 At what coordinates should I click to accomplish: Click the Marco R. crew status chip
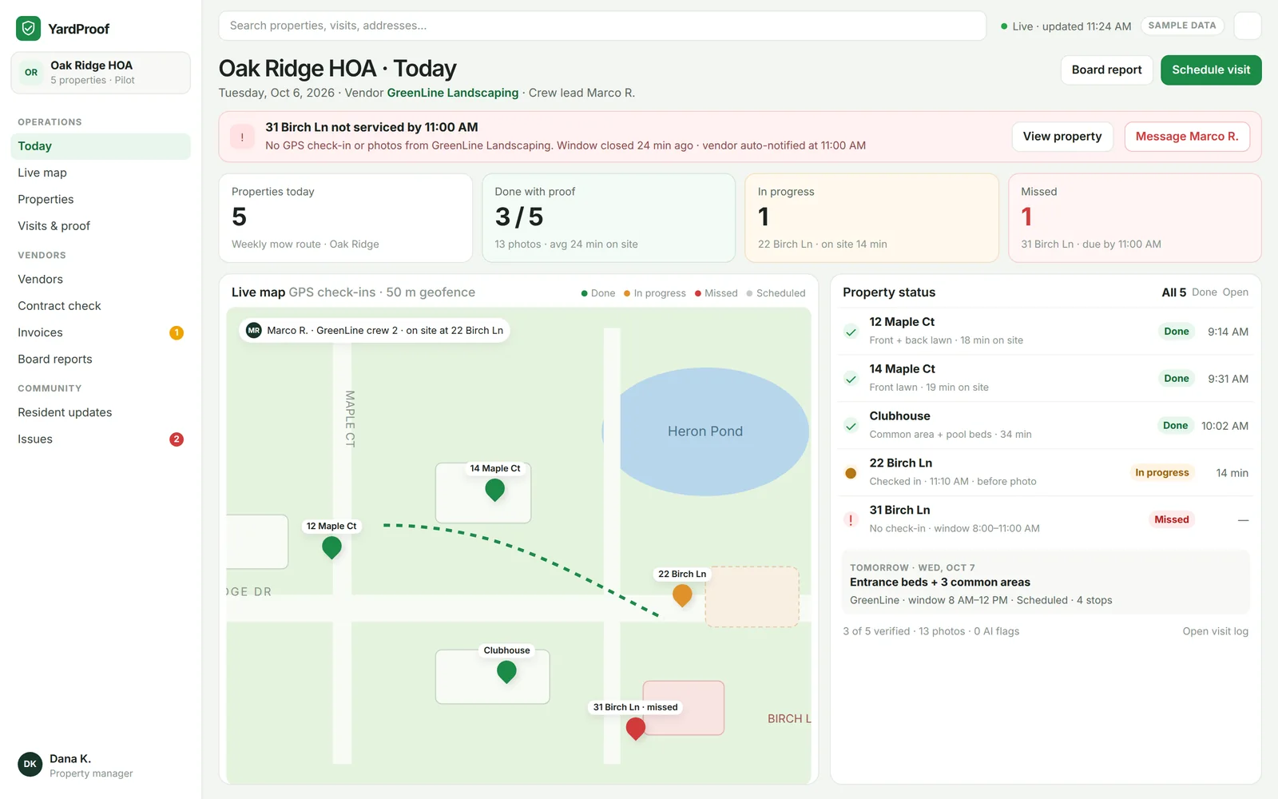[375, 331]
